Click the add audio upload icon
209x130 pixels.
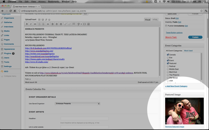tap(46, 20)
